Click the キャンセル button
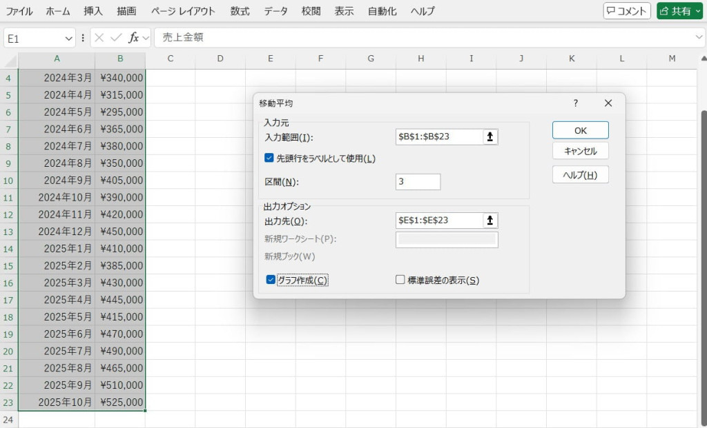The image size is (707, 428). pyautogui.click(x=580, y=151)
